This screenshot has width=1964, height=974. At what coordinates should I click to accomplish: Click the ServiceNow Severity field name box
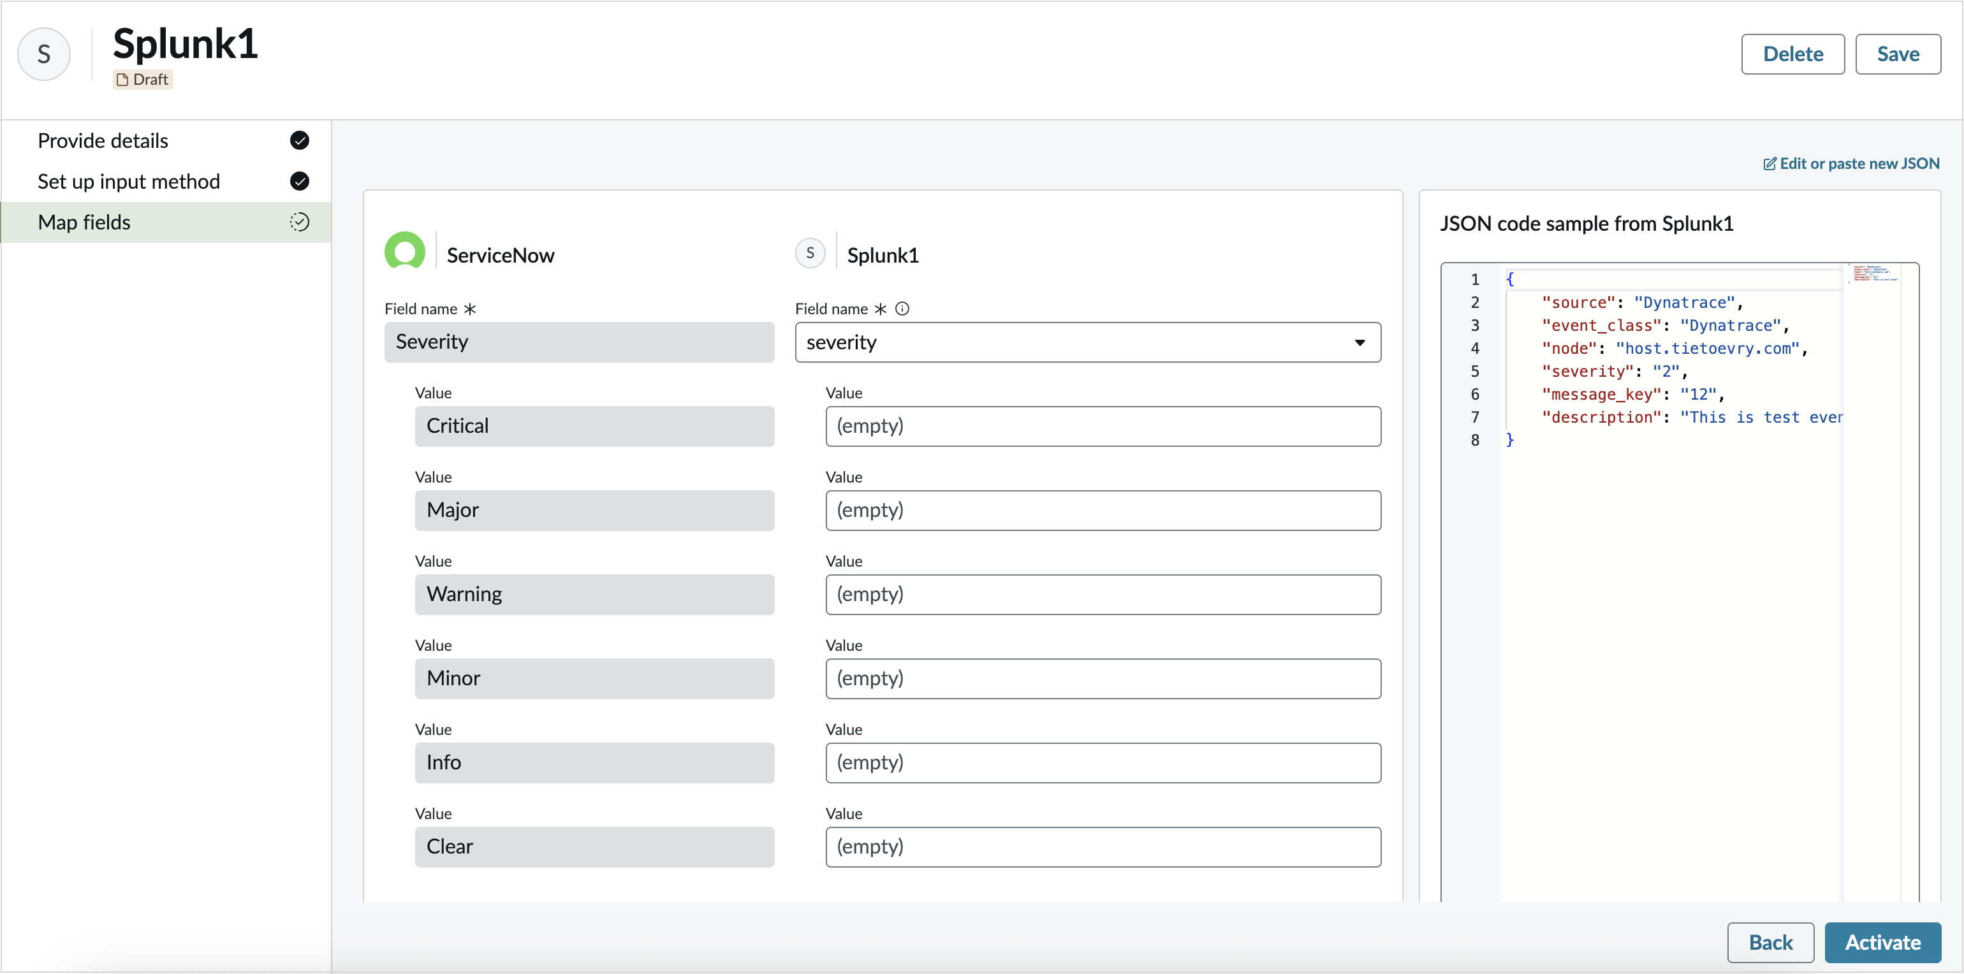click(580, 342)
